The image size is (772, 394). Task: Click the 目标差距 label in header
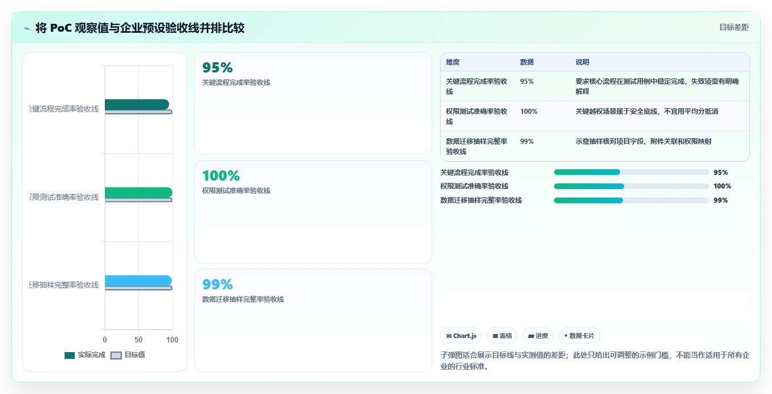pos(733,27)
